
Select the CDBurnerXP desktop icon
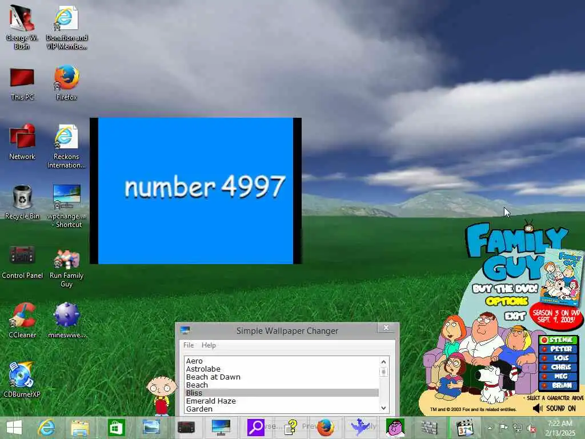tap(22, 380)
